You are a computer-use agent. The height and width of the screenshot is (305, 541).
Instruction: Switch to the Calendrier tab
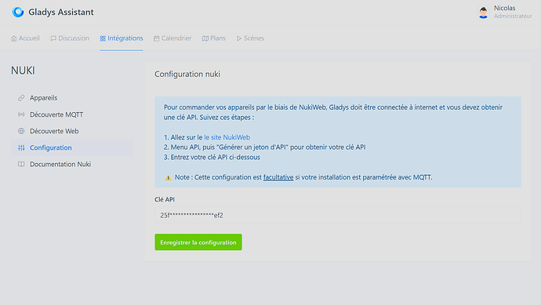[x=172, y=38]
